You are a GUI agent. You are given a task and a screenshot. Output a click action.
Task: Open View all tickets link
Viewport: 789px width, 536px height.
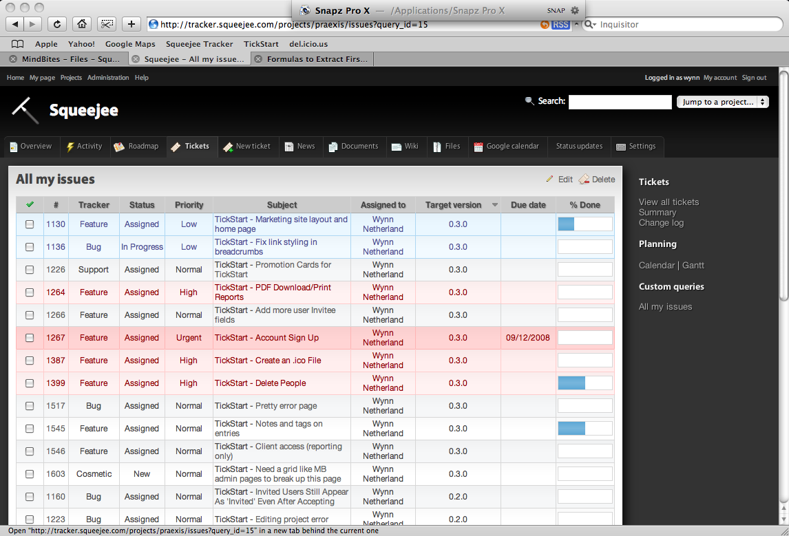tap(669, 202)
